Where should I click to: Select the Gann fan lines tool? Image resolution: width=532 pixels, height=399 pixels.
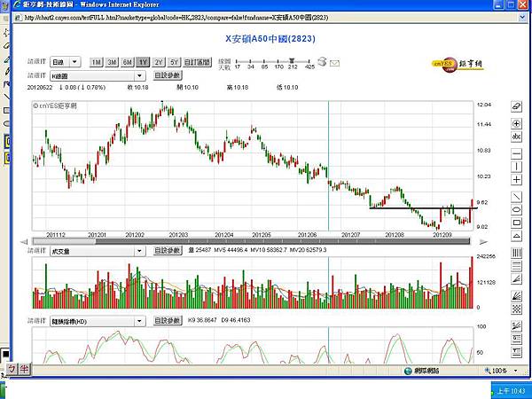click(x=516, y=296)
